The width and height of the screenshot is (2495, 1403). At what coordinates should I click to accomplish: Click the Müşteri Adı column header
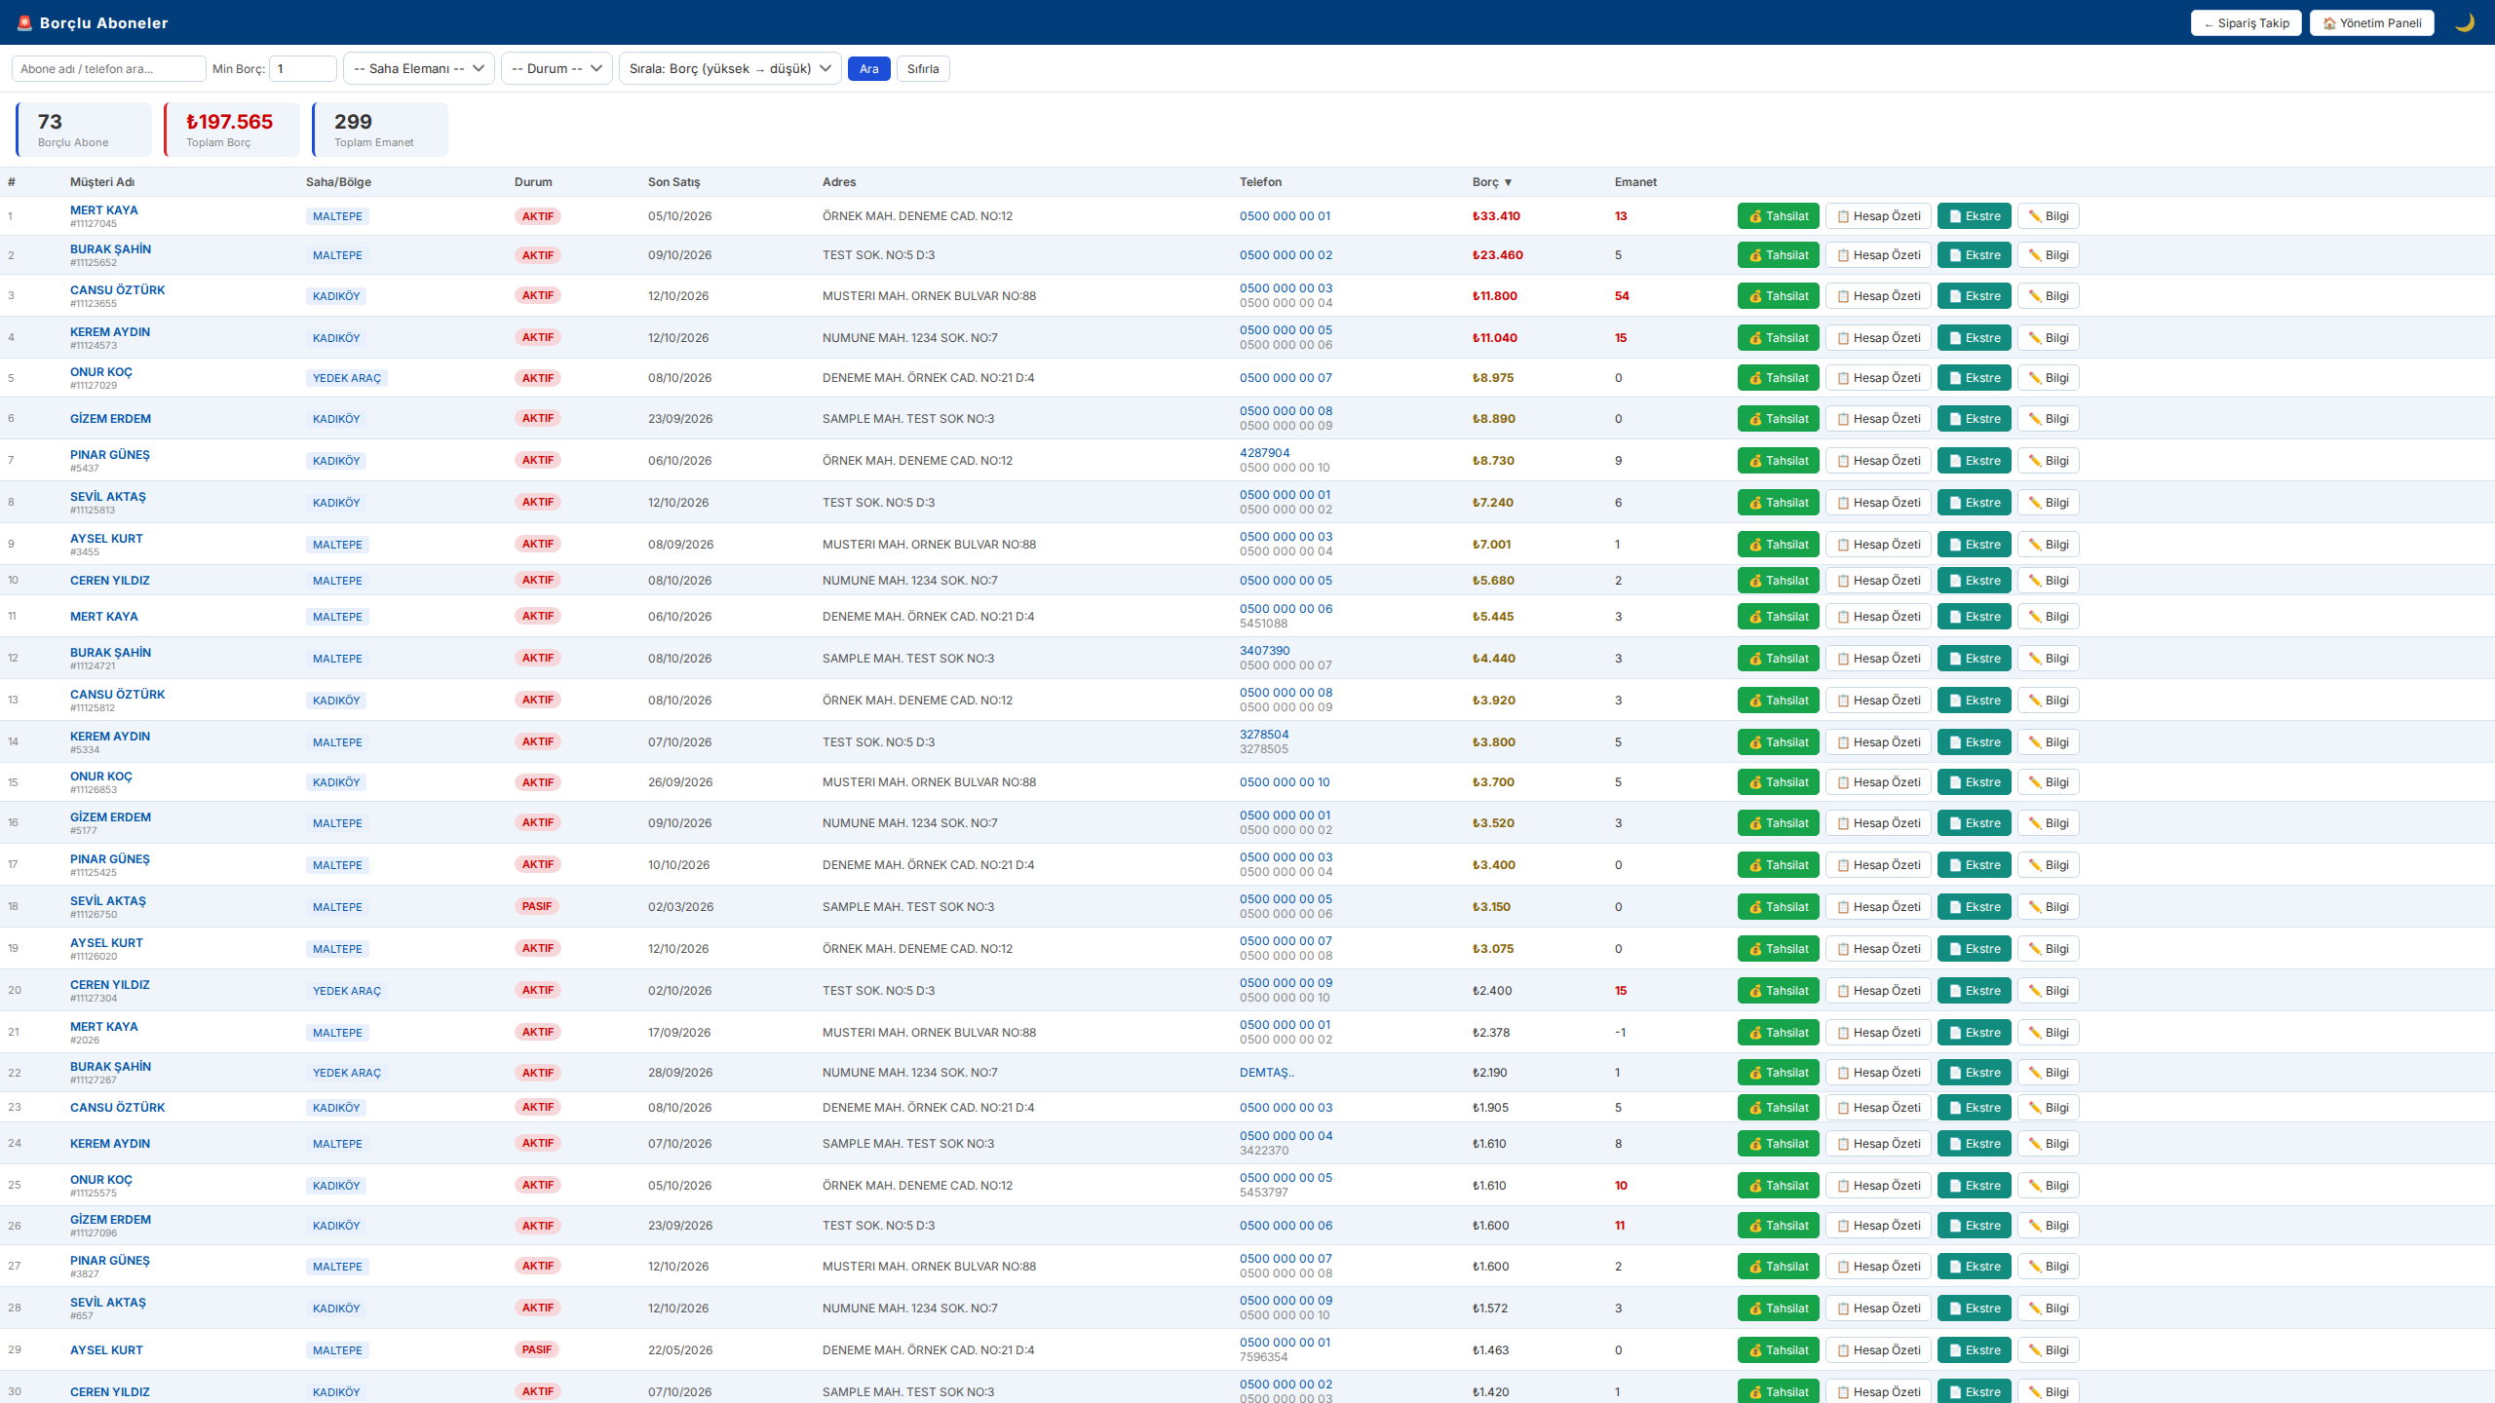[x=102, y=182]
